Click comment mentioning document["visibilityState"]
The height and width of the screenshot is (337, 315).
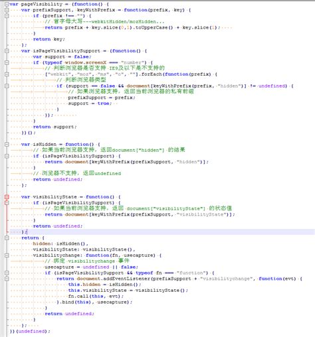click(138, 208)
